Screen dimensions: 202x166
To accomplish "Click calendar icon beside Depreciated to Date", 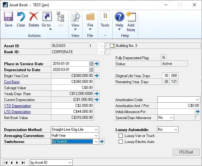I will pyautogui.click(x=91, y=70).
